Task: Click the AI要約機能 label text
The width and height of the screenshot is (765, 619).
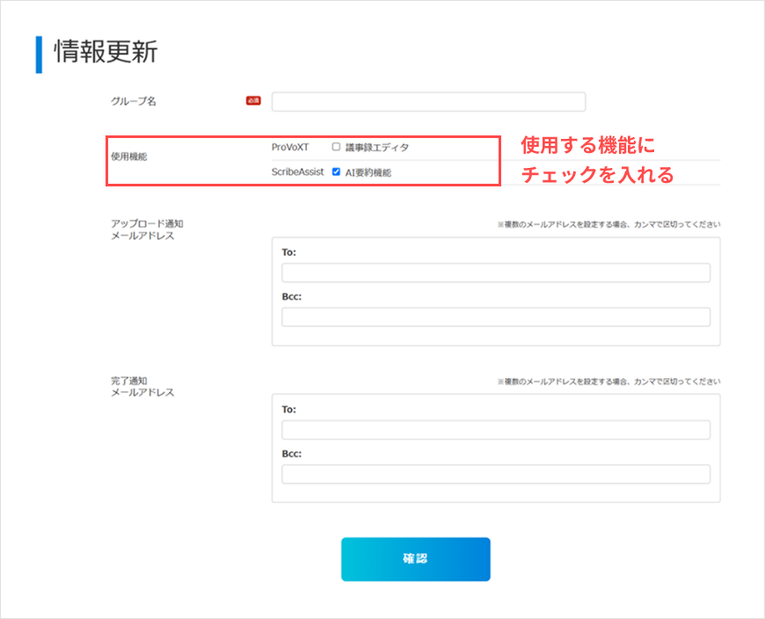Action: pyautogui.click(x=368, y=173)
